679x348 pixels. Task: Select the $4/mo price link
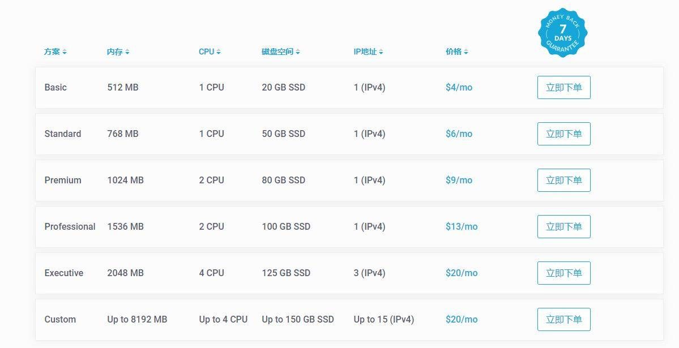point(459,88)
